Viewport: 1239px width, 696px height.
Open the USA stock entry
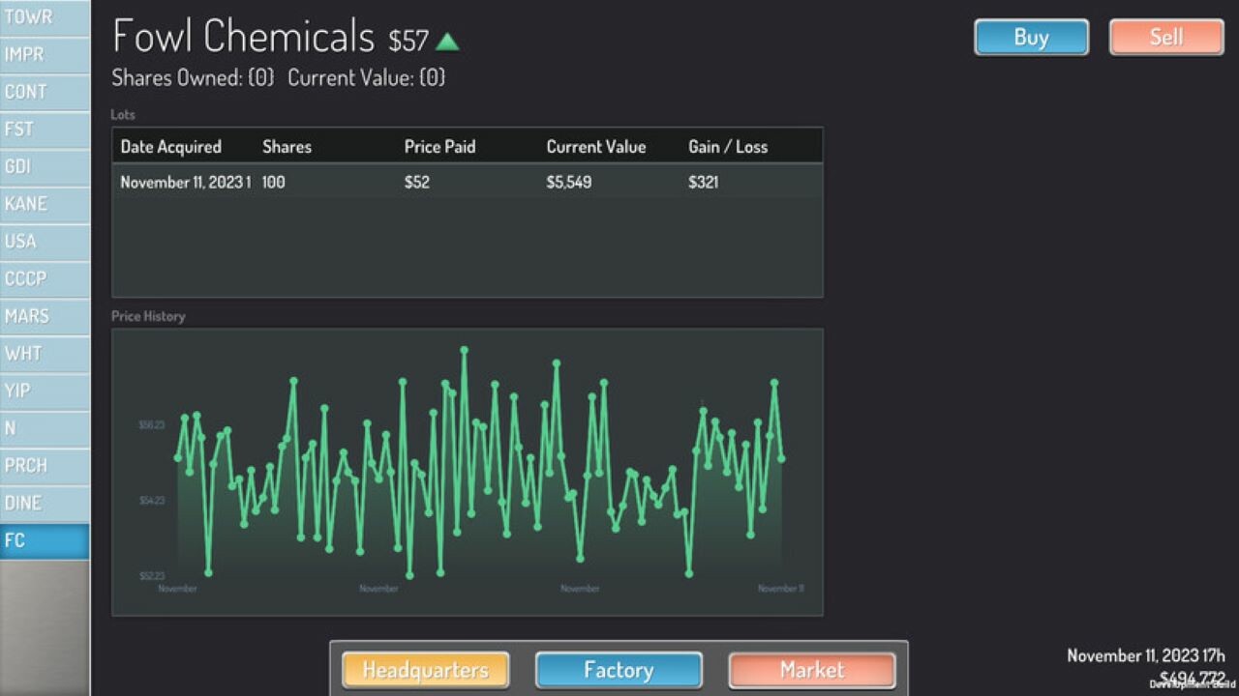(x=45, y=242)
